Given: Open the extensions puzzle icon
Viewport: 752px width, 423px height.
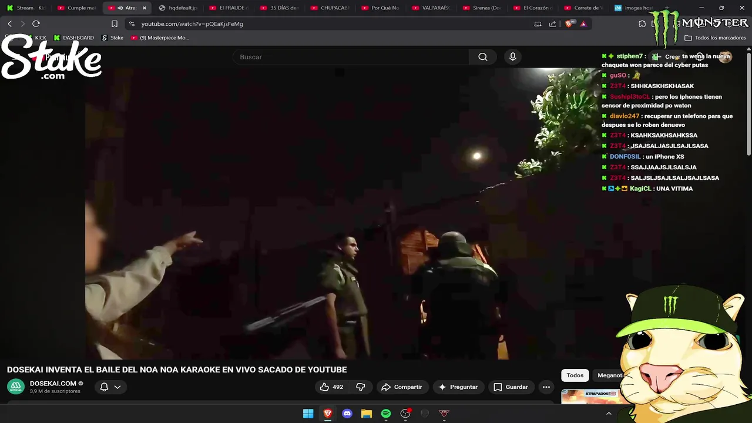Looking at the screenshot, I should pos(642,24).
